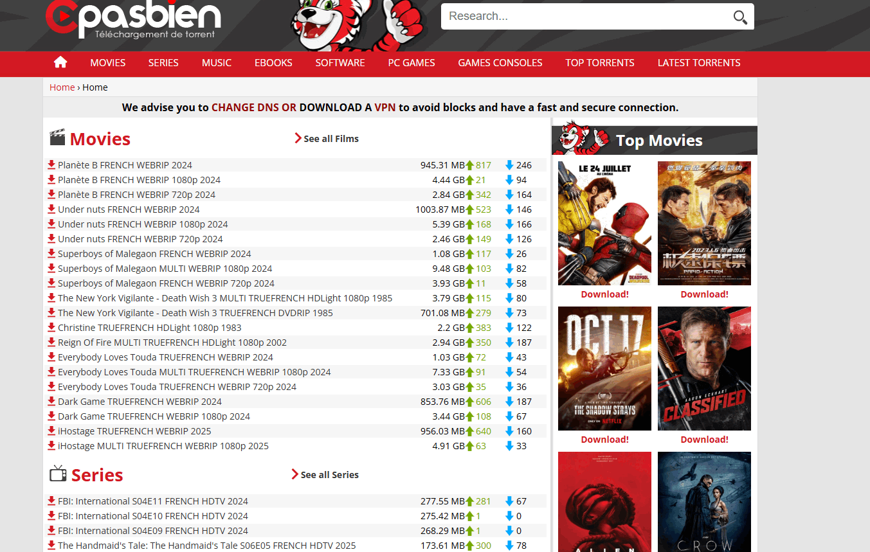Open The Shadow Strays poster thumbnail

pyautogui.click(x=604, y=368)
